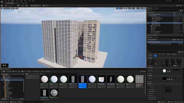Image resolution: width=184 pixels, height=103 pixels.
Task: Click maximize viewport icon at the viewport's top right
Action: pyautogui.click(x=145, y=8)
